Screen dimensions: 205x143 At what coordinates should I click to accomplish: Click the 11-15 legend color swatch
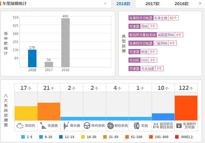(61, 137)
